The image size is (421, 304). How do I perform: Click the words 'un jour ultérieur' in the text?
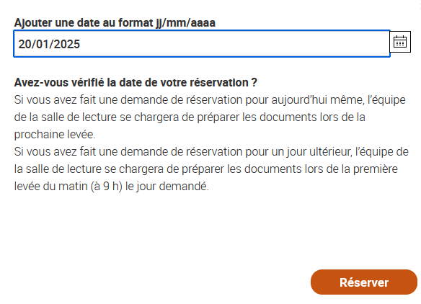coord(311,151)
